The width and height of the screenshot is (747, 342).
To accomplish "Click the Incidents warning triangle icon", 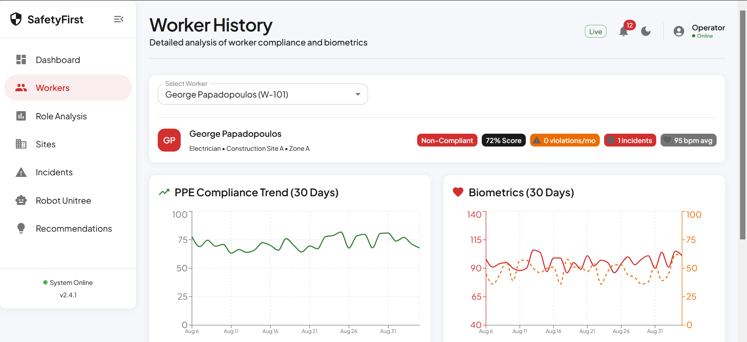I will tap(21, 172).
